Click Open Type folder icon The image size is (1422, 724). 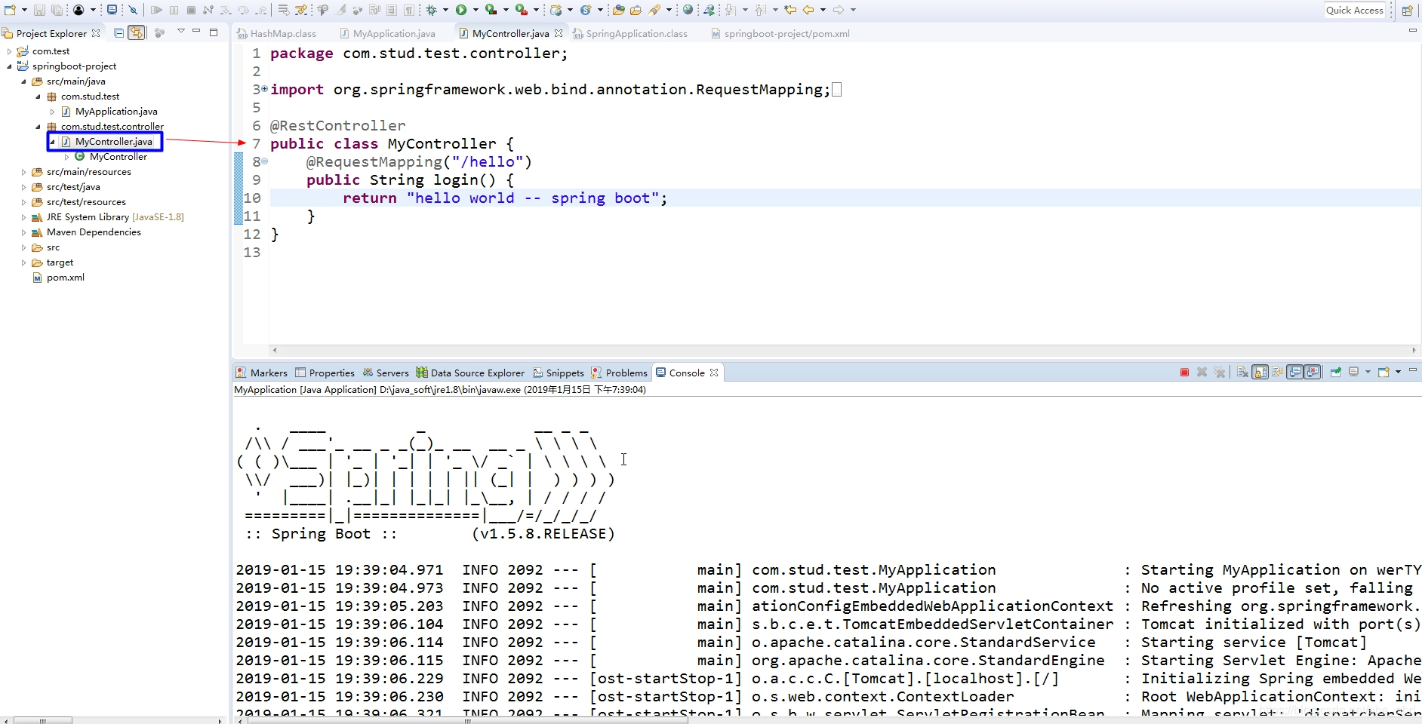click(x=619, y=10)
